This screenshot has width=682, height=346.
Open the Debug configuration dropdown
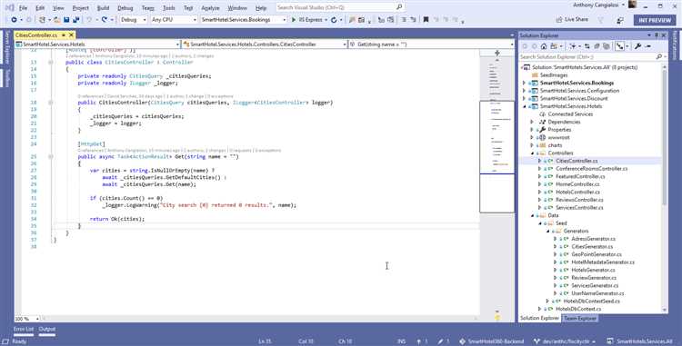(133, 20)
